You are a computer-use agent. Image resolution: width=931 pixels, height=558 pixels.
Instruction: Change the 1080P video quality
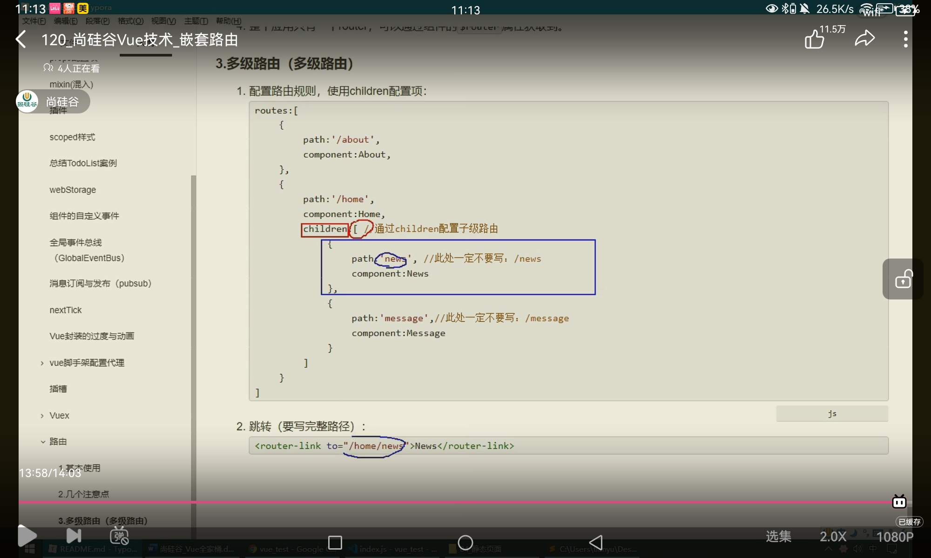pos(894,537)
